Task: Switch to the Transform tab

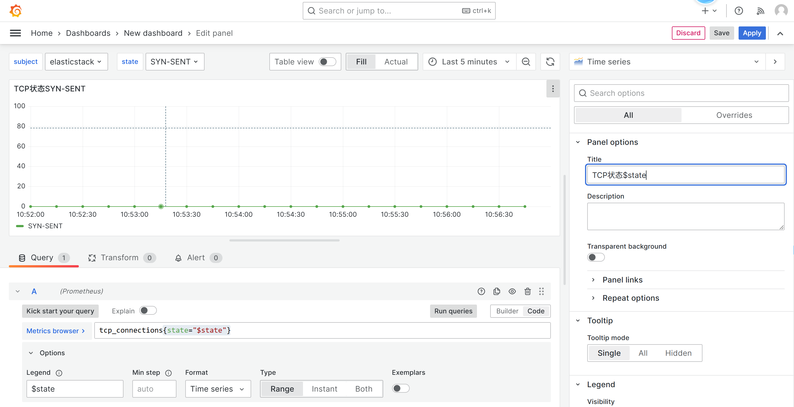Action: [122, 258]
